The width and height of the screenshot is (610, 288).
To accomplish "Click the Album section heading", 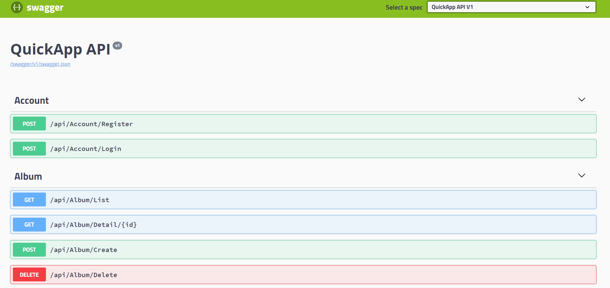I will click(x=28, y=176).
